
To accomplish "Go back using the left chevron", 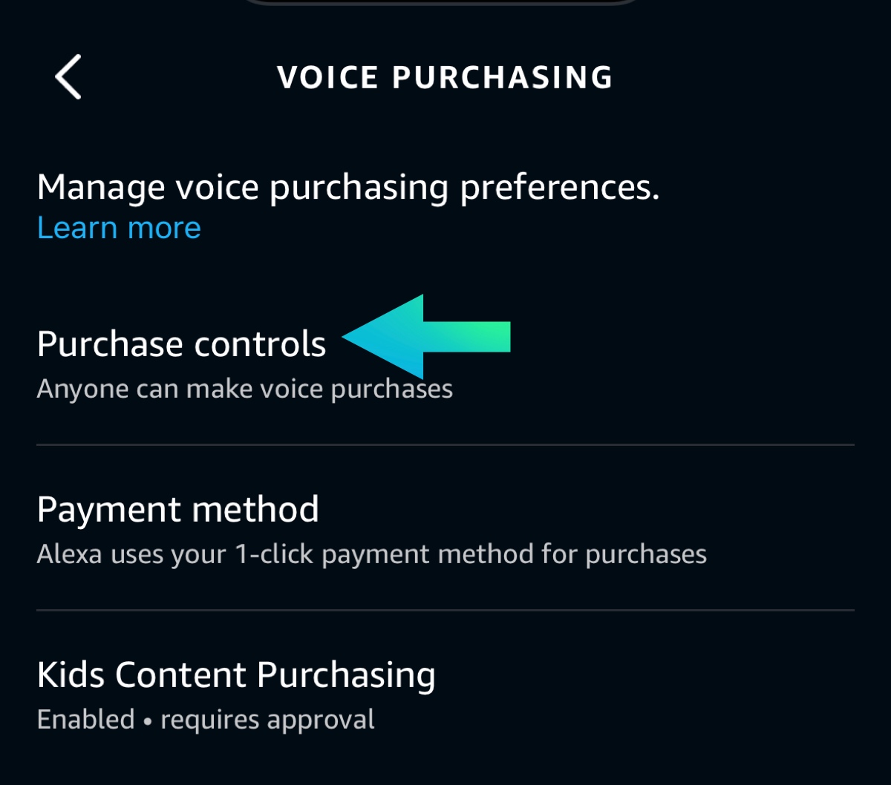I will (x=68, y=77).
